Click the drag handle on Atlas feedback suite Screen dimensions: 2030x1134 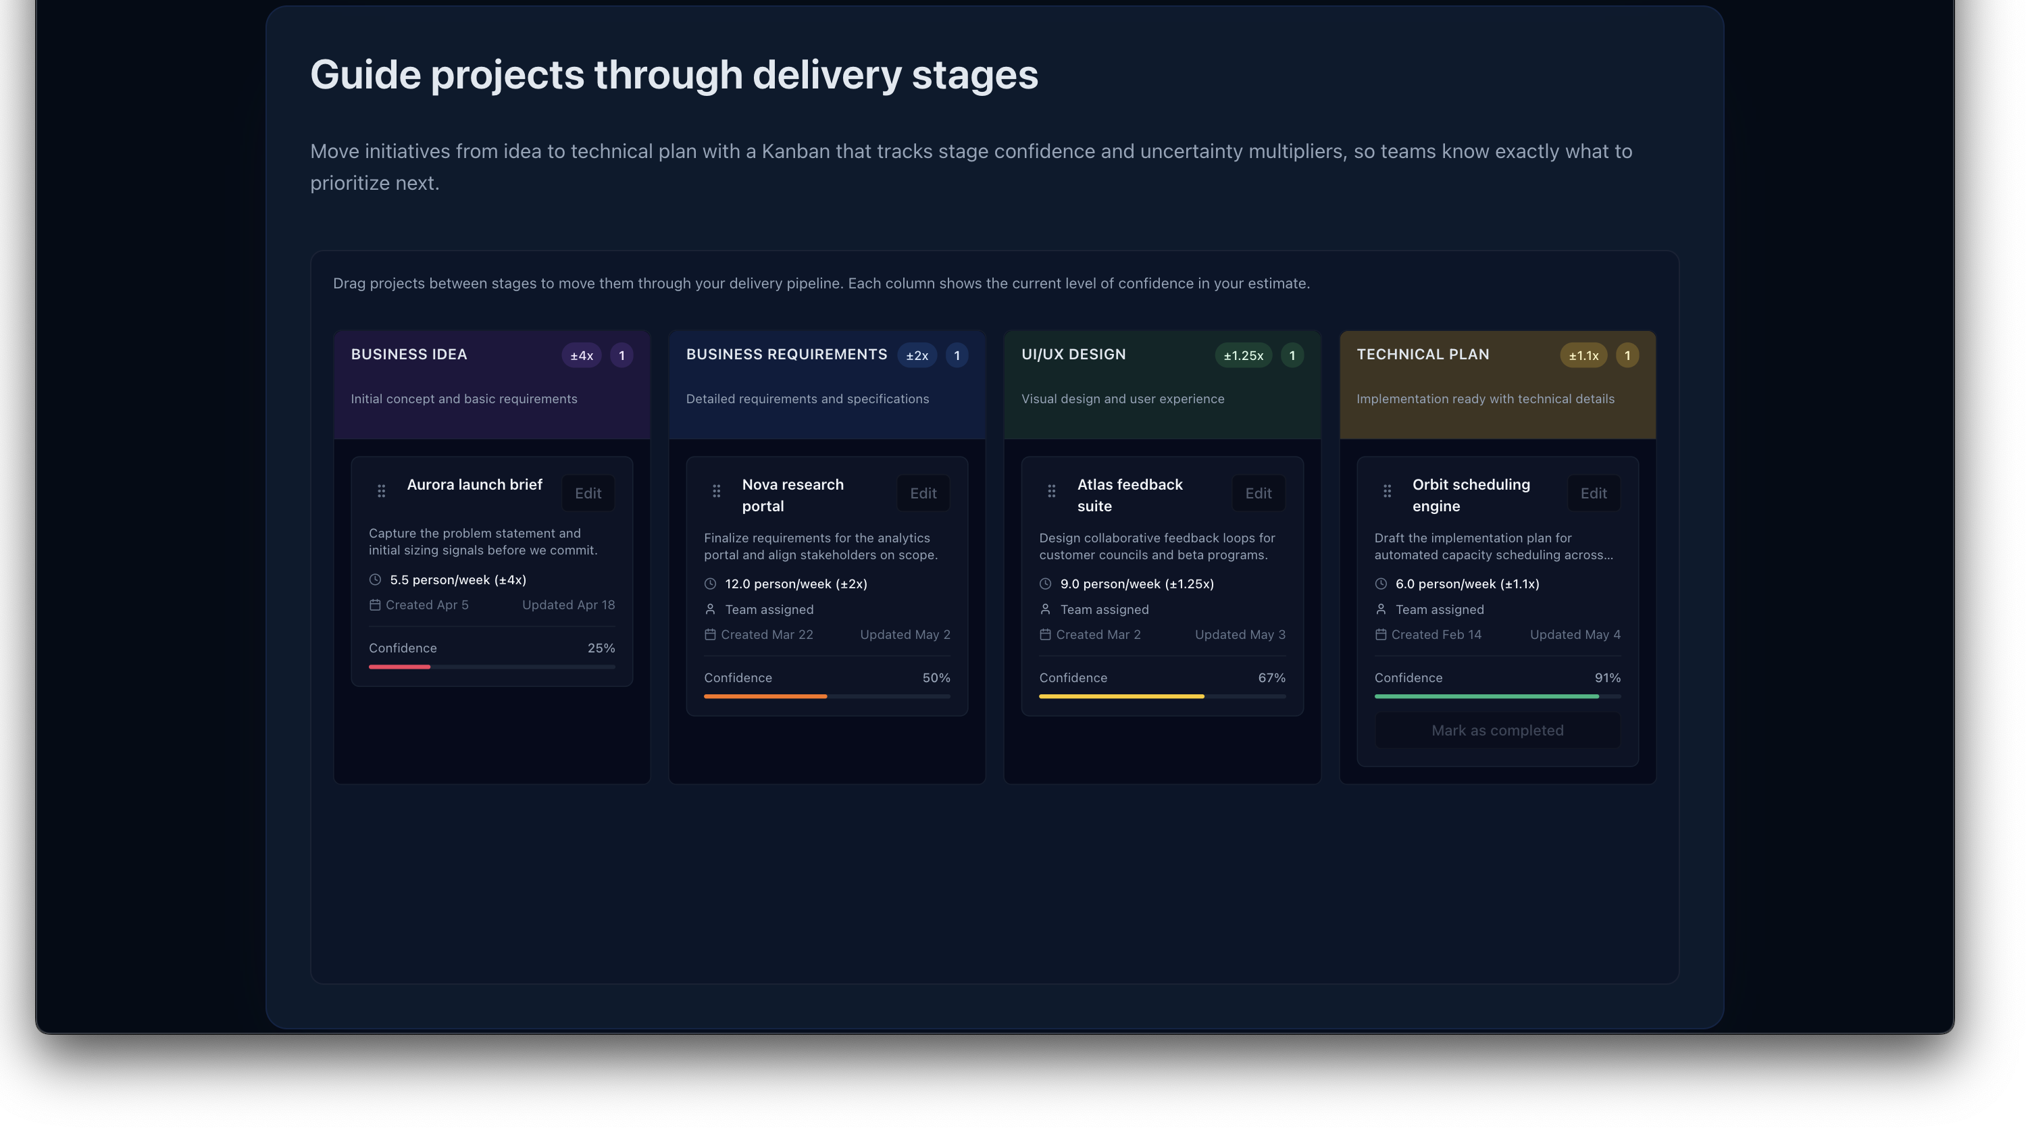point(1051,490)
